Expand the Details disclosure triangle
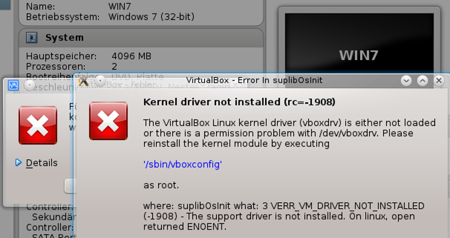This screenshot has width=450, height=238. pyautogui.click(x=19, y=162)
